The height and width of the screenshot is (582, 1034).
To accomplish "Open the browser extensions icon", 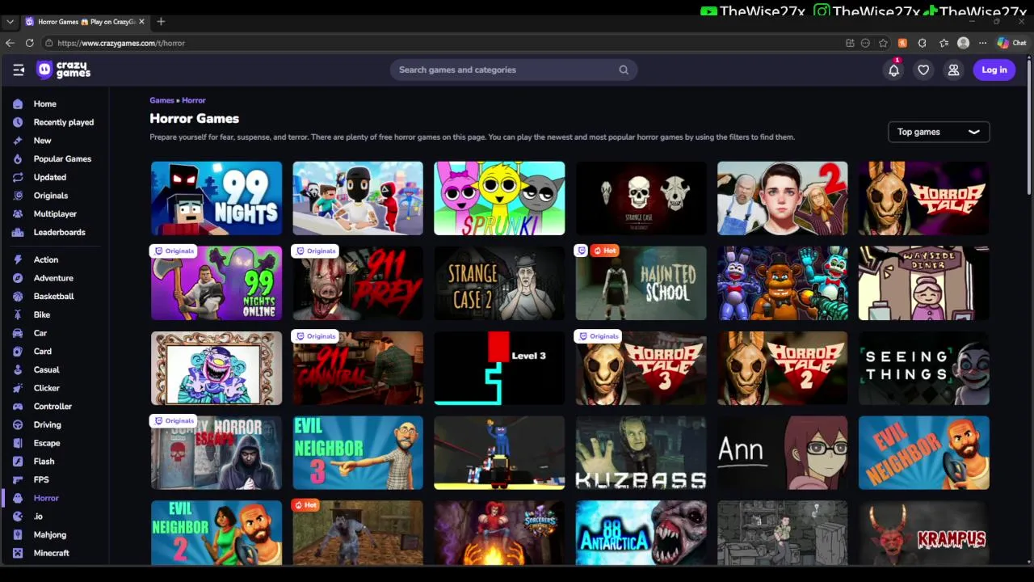I will click(922, 43).
